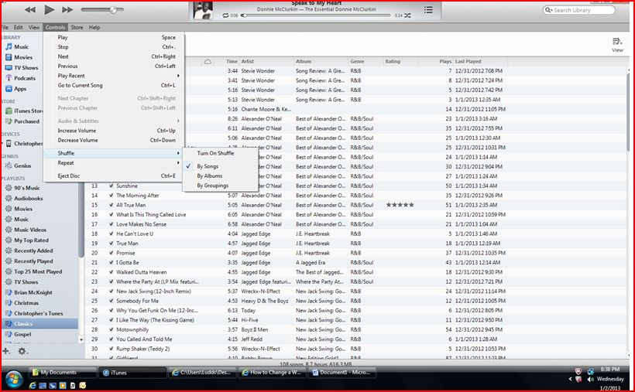Sort by the Plays column header
The image size is (635, 392).
[x=435, y=62]
